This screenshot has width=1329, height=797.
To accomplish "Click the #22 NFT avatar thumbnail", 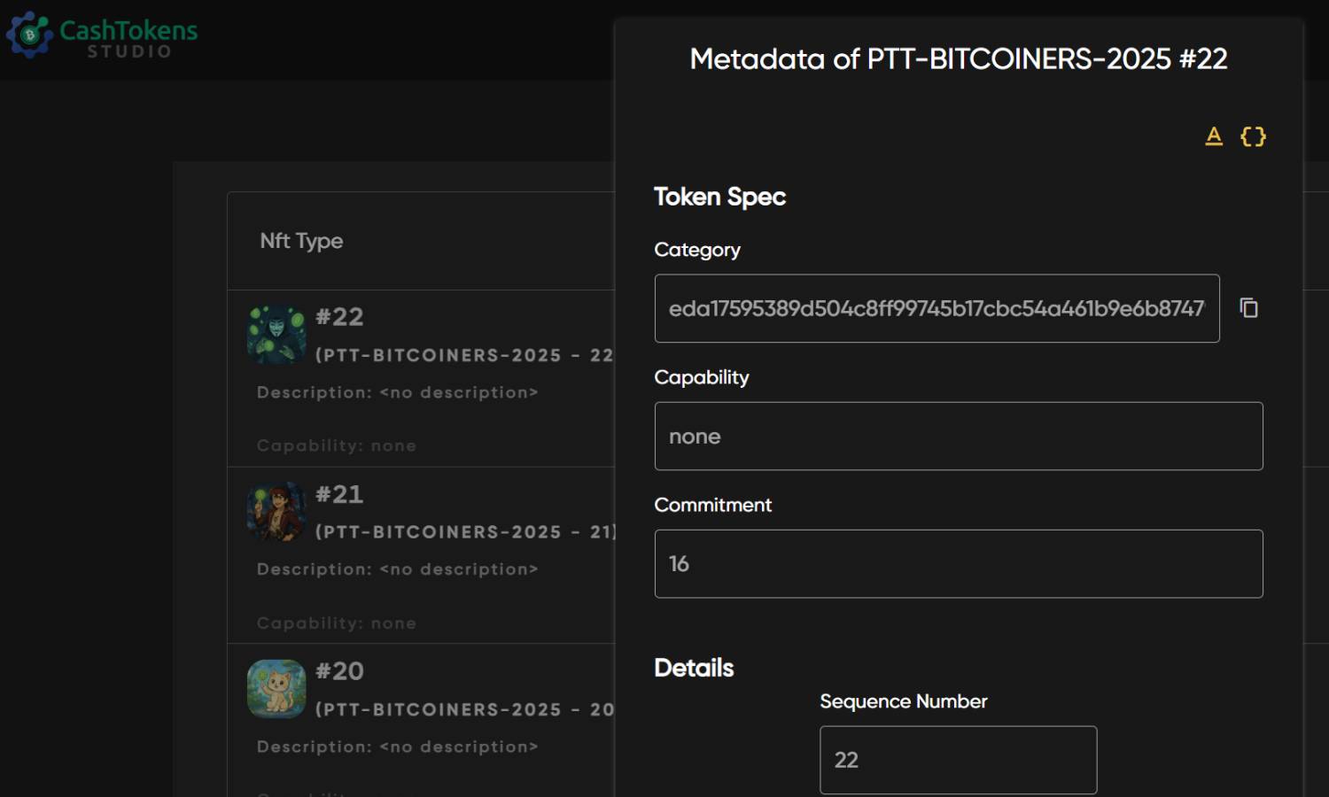I will [x=276, y=335].
